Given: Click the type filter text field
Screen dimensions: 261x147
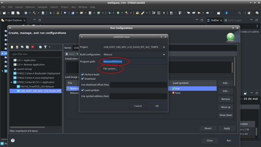Looking at the screenshot, I should coord(36,54).
